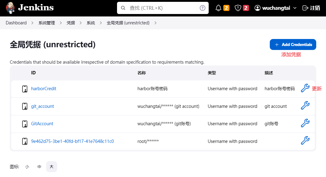The height and width of the screenshot is (177, 326).
Task: Open 凭据 from the breadcrumb trail
Action: coord(71,23)
